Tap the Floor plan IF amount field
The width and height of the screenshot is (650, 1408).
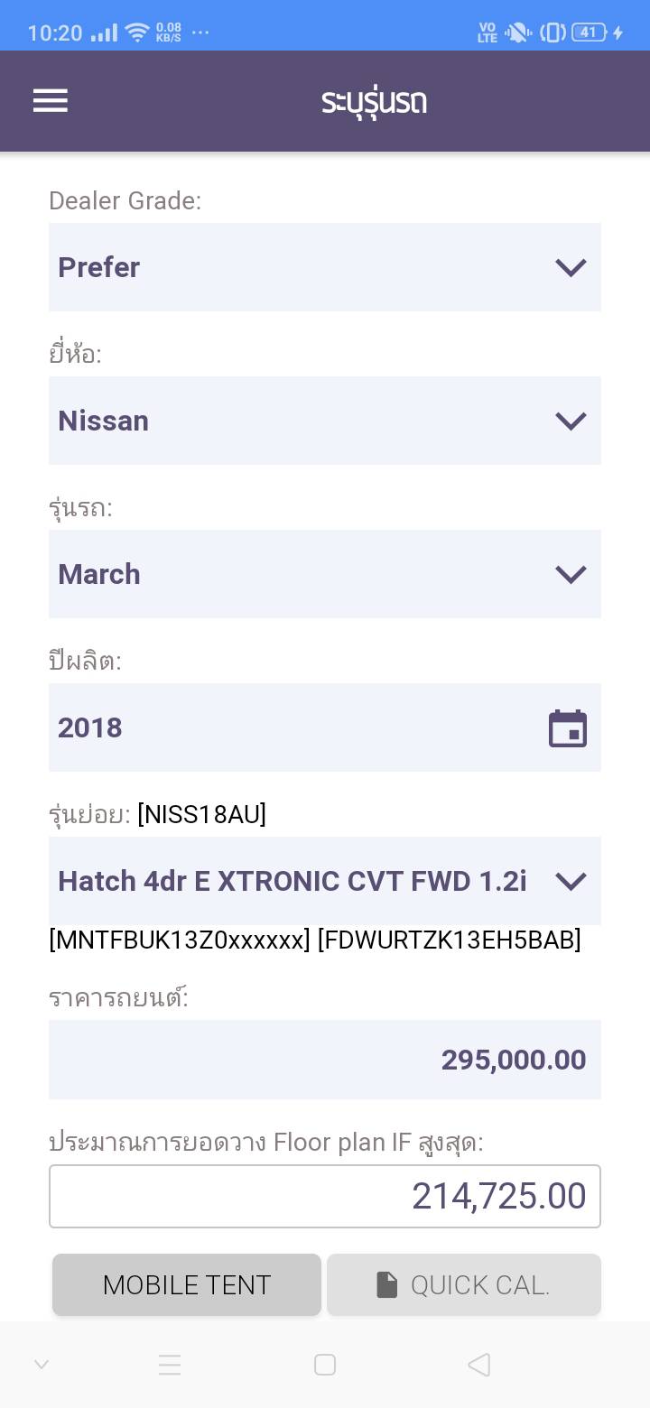click(x=325, y=1196)
